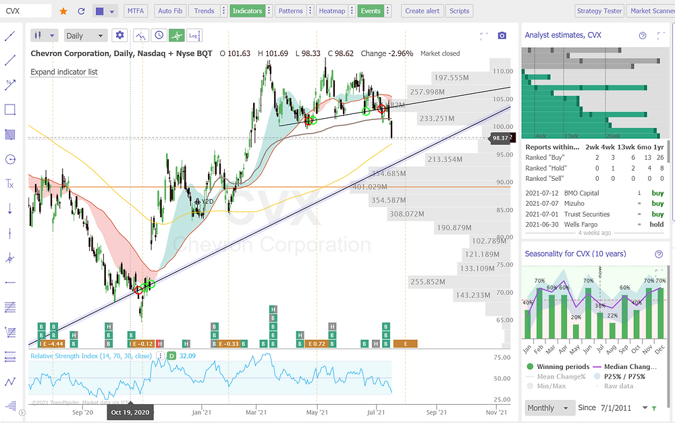Maximize the Analyst estimates panel

661,35
